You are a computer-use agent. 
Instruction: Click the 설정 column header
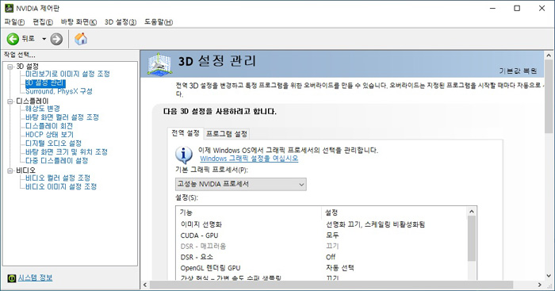tap(394, 213)
